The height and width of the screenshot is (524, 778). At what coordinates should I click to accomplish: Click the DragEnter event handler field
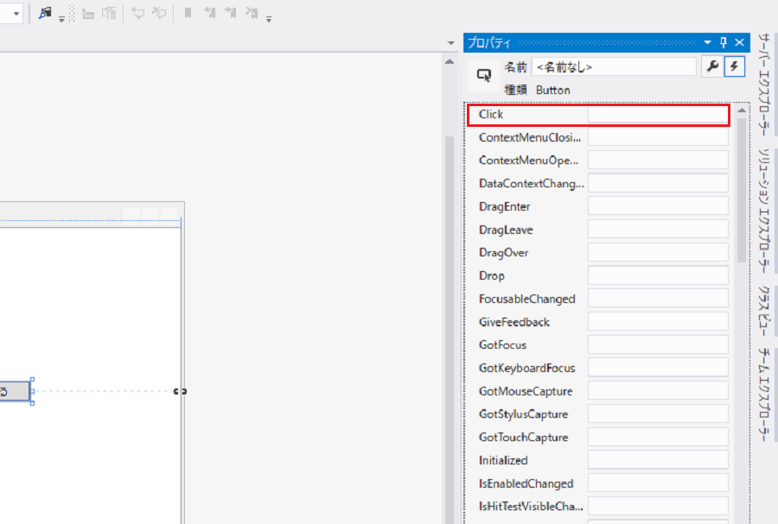point(658,206)
